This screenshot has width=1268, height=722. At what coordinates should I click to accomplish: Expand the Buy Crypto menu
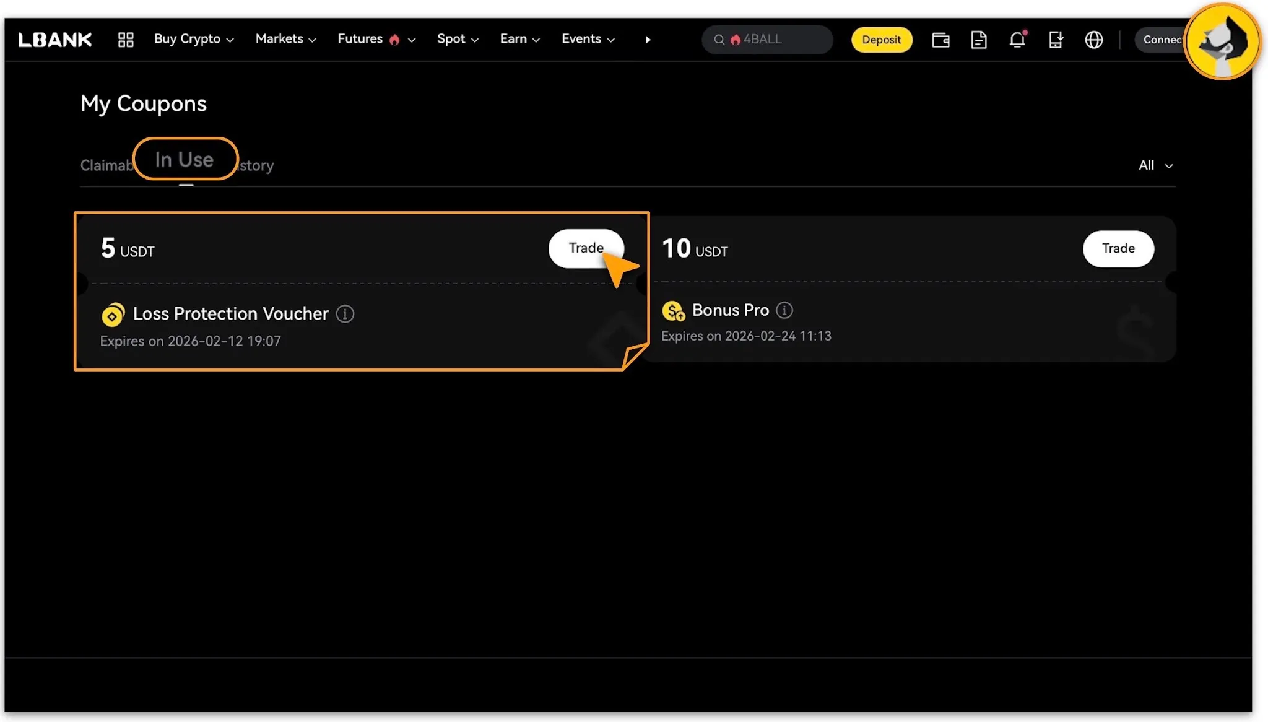[x=194, y=39]
